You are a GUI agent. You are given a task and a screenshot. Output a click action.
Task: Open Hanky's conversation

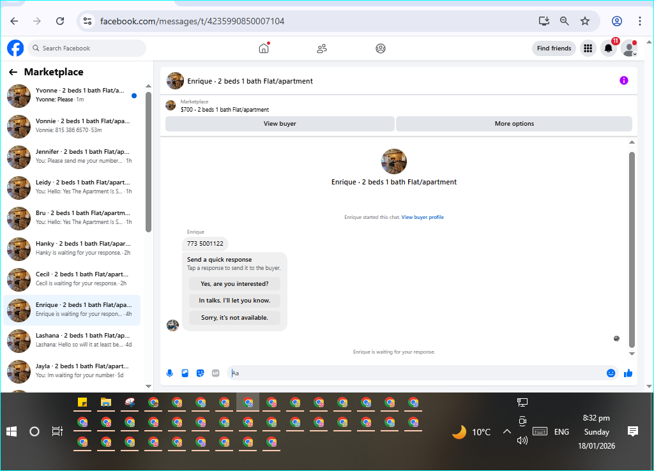72,249
